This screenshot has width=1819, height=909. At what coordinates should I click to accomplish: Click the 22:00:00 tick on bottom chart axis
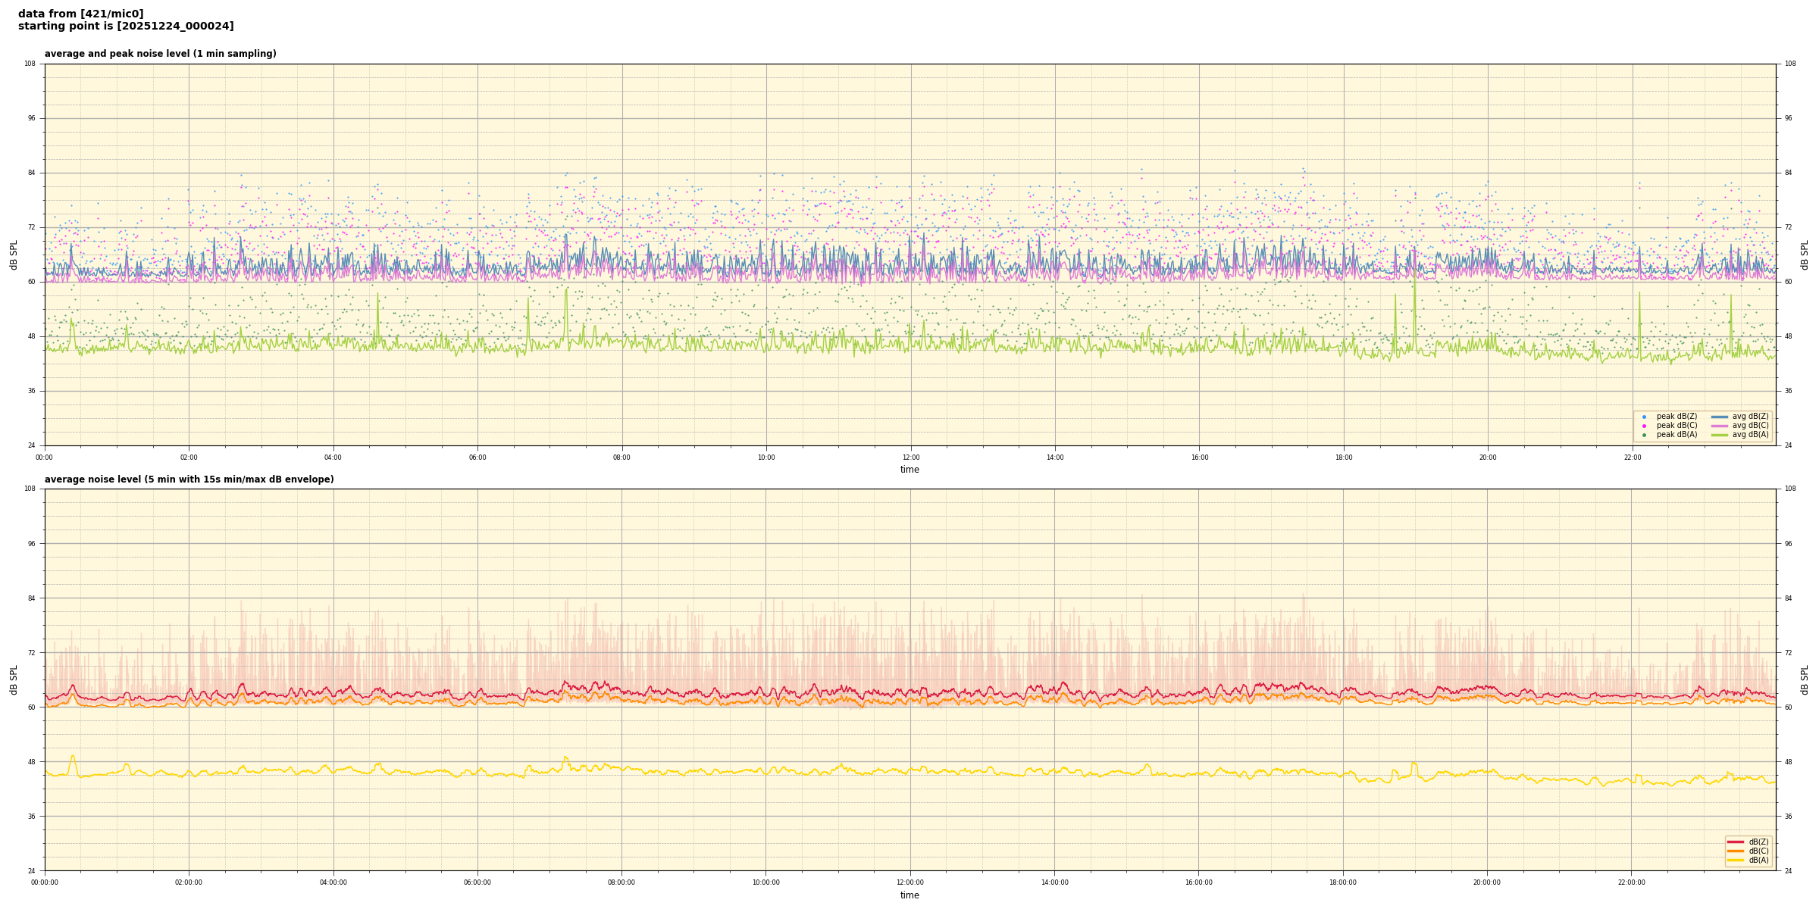point(1632,882)
